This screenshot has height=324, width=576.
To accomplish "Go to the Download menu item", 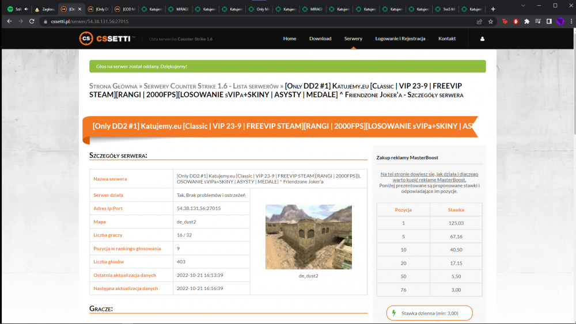I will 320,39.
